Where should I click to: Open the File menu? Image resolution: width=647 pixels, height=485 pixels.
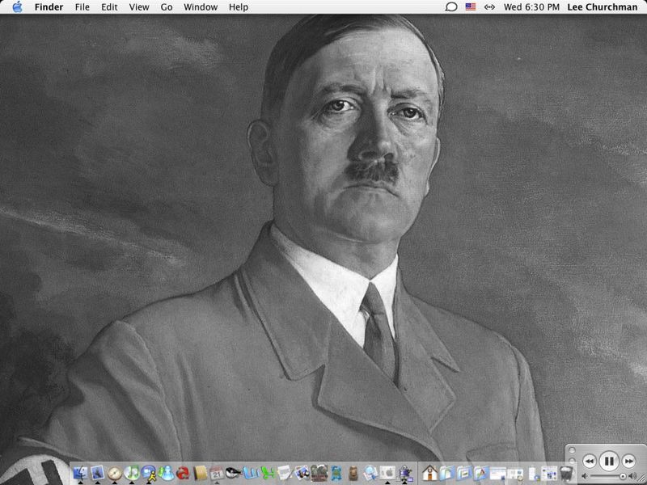82,7
